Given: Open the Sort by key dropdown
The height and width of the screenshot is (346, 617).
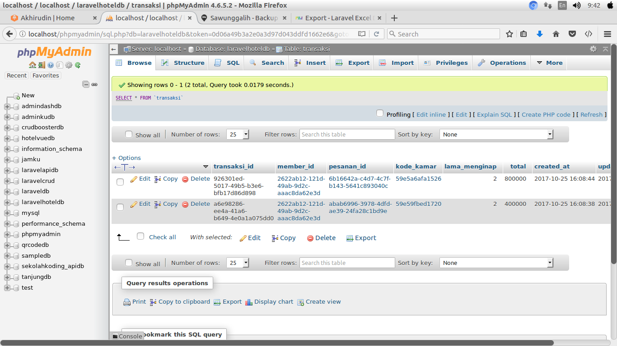Looking at the screenshot, I should (496, 134).
